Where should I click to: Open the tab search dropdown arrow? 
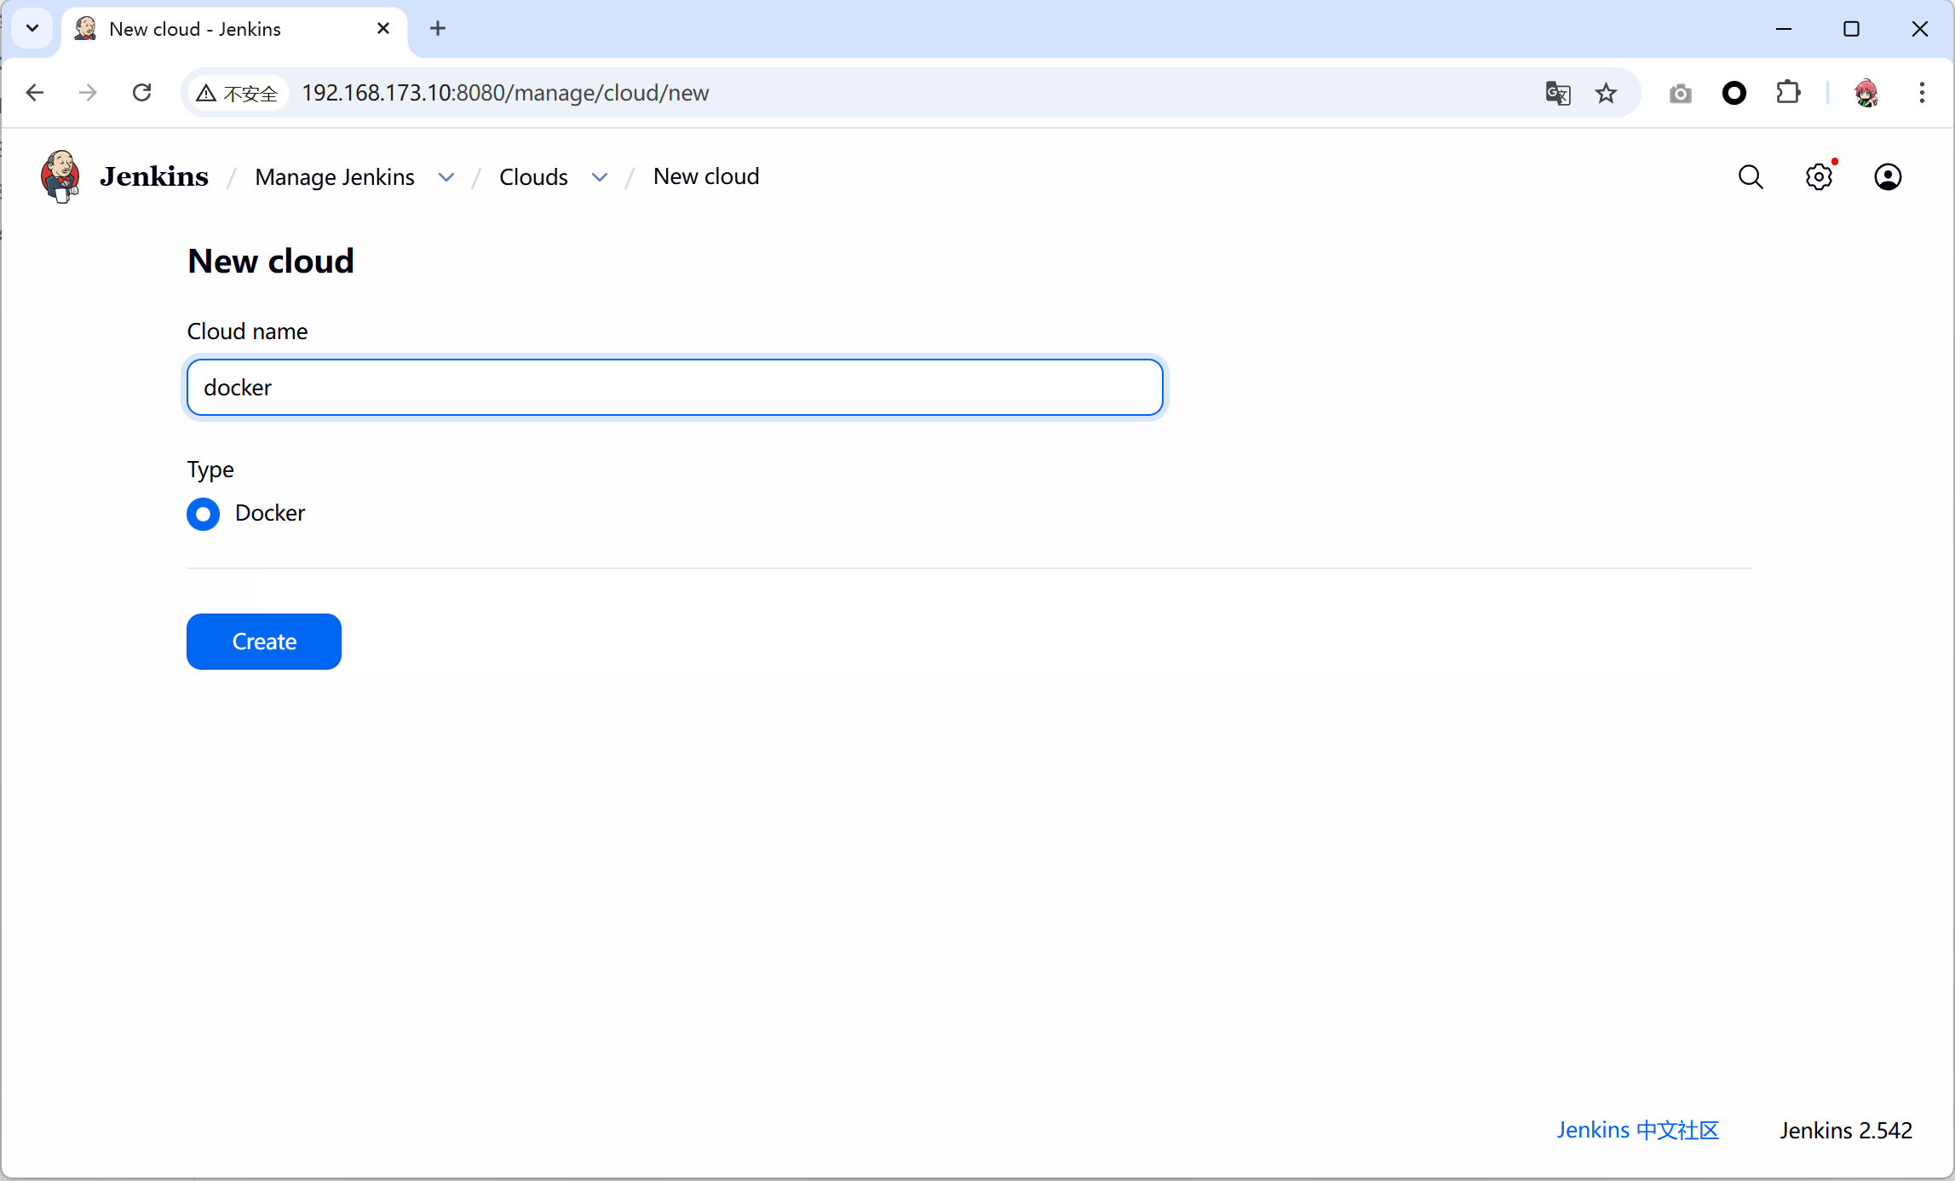(x=32, y=28)
